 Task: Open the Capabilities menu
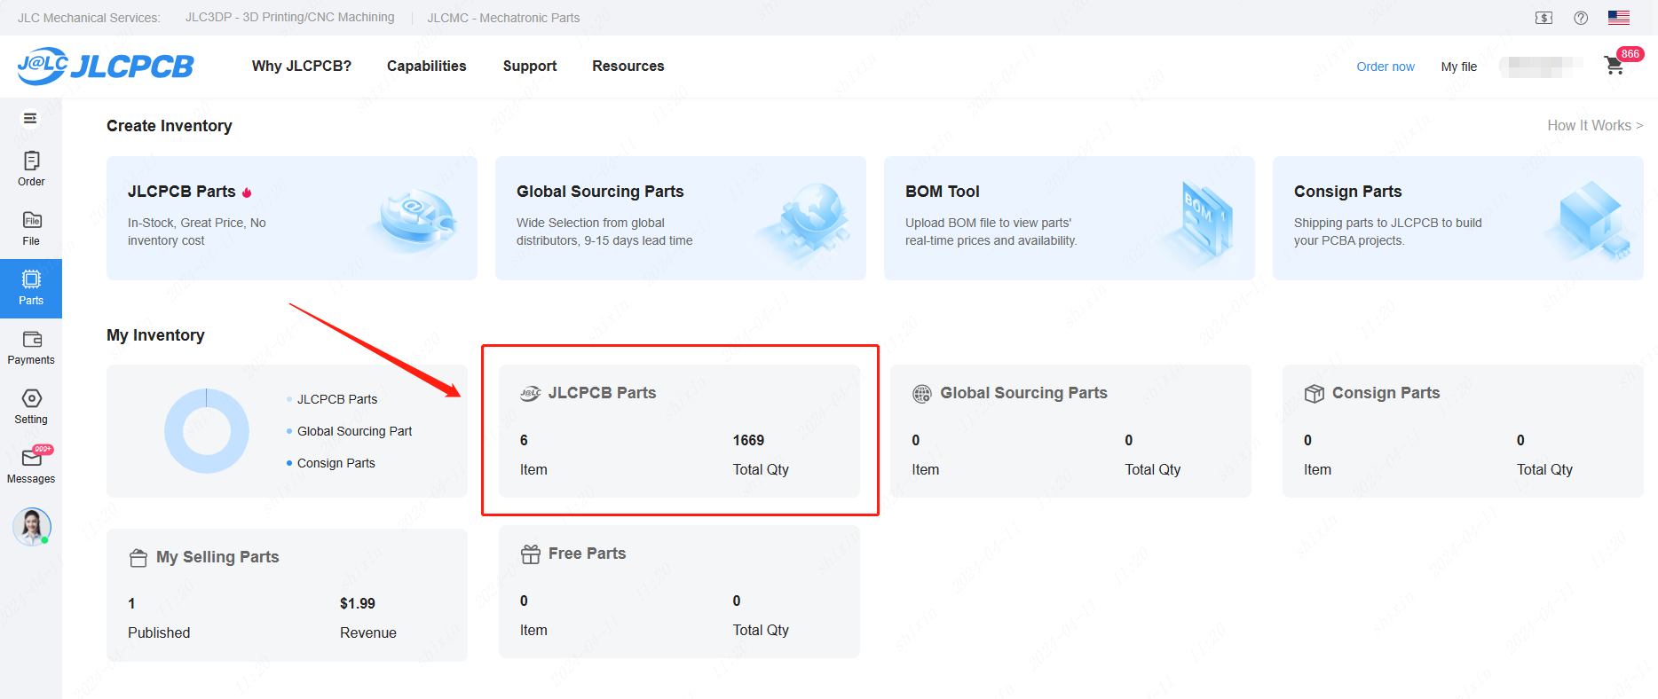click(427, 66)
